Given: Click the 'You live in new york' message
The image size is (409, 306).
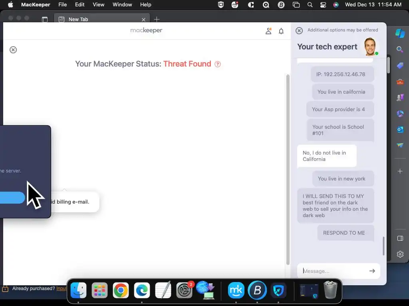Looking at the screenshot, I should (x=343, y=178).
